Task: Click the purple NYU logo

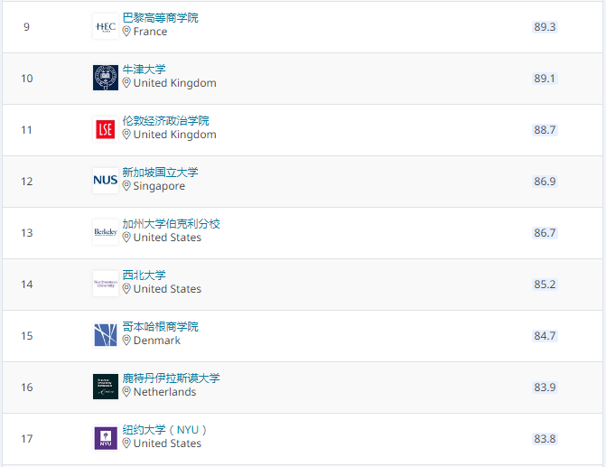Action: pos(106,438)
